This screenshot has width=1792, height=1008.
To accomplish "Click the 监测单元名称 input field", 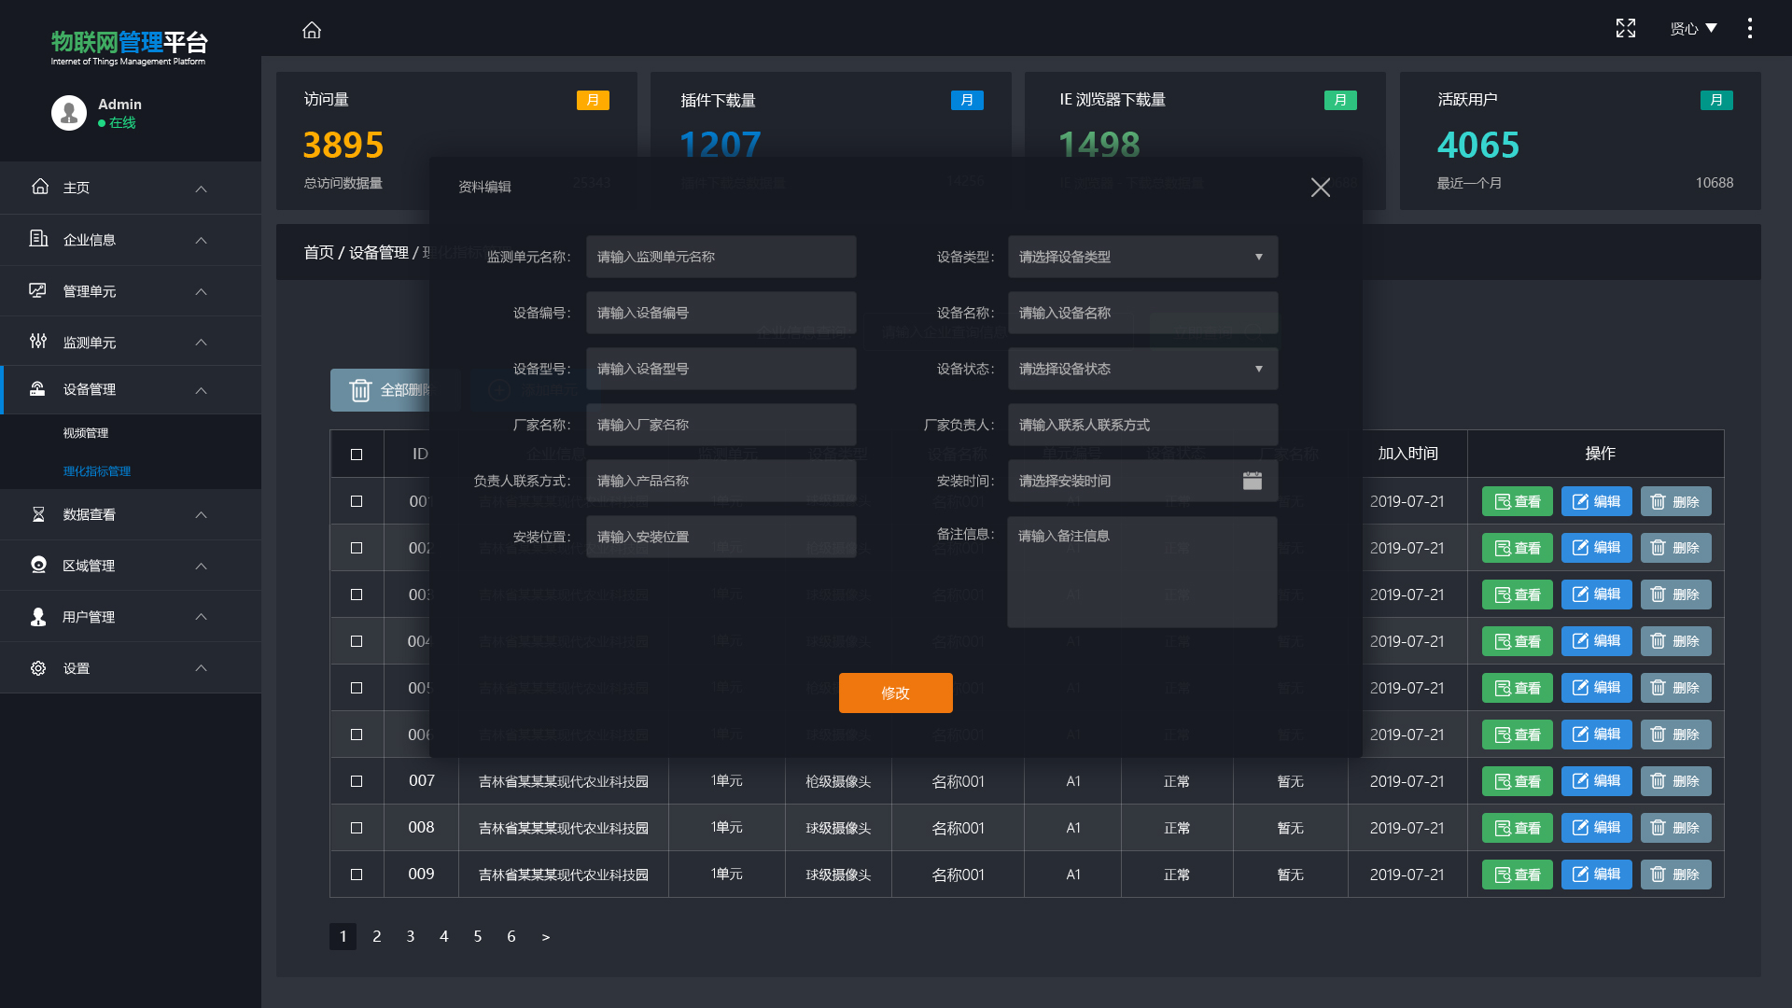I will point(721,257).
